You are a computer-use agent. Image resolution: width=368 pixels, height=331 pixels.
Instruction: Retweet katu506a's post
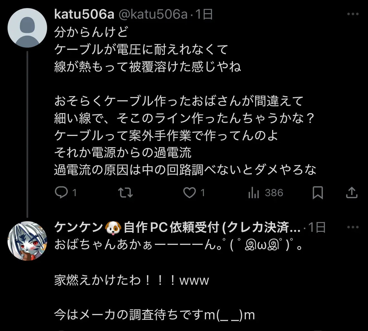click(125, 193)
